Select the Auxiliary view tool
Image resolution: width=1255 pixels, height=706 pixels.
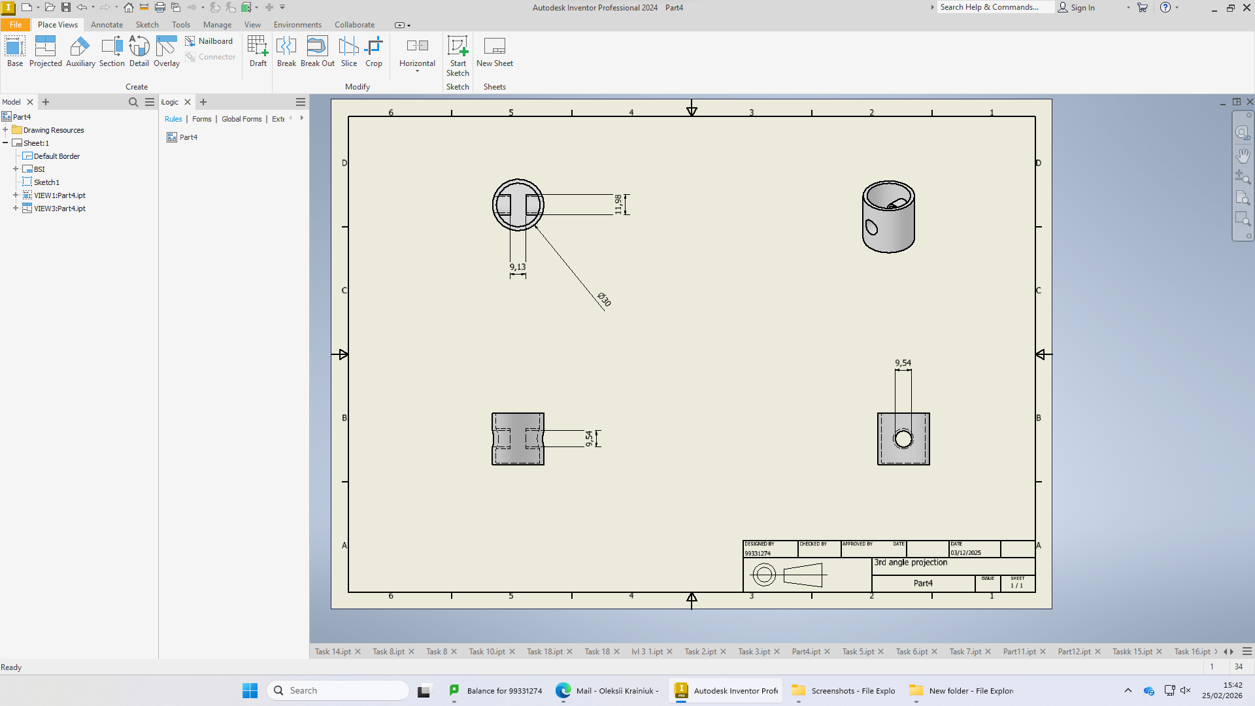80,52
